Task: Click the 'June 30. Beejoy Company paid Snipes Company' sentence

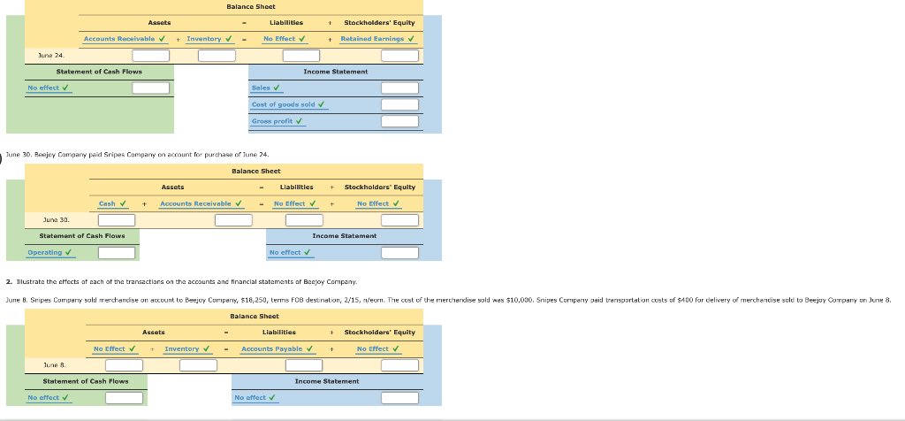Action: 137,155
